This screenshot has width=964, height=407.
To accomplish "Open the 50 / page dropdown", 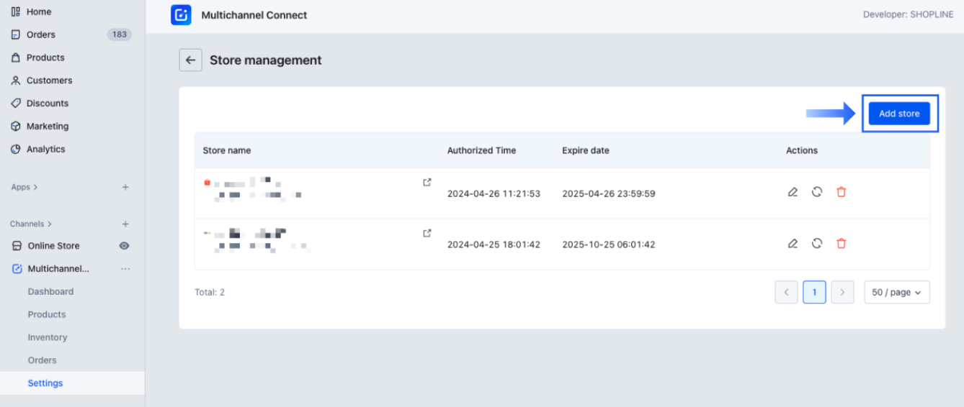I will coord(896,293).
